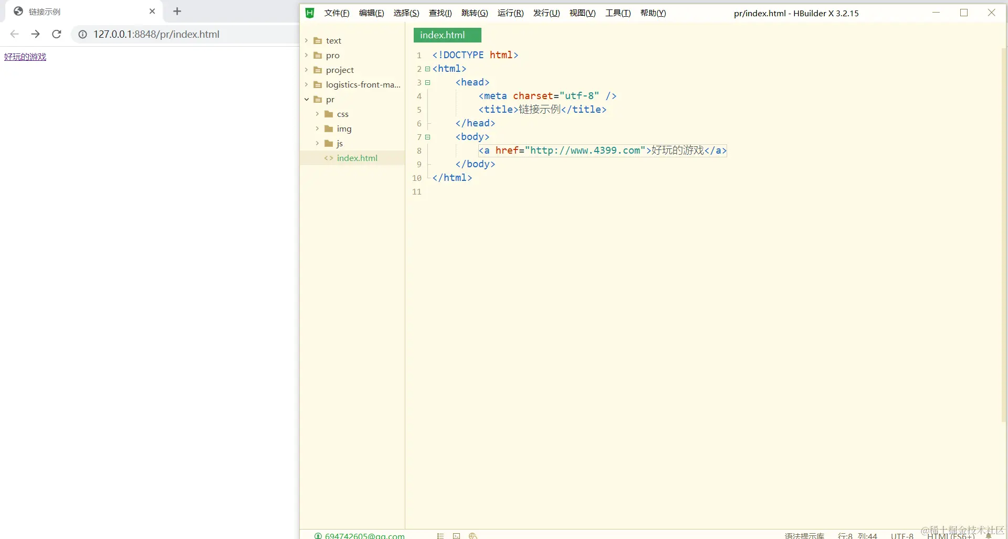Image resolution: width=1008 pixels, height=539 pixels.
Task: Click the css folder icon
Action: coord(329,114)
